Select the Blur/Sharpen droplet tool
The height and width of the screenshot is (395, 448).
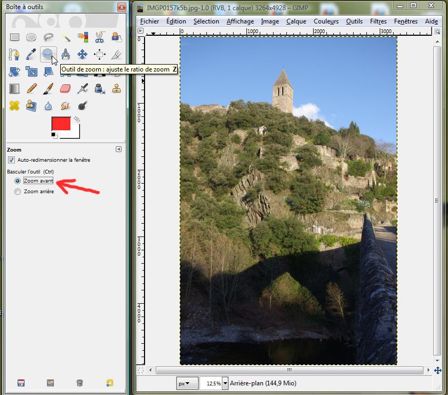(49, 106)
